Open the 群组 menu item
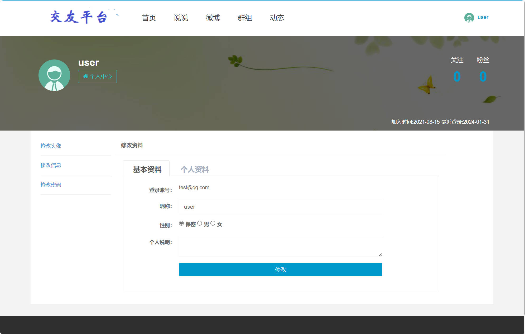The height and width of the screenshot is (334, 525). pos(245,18)
